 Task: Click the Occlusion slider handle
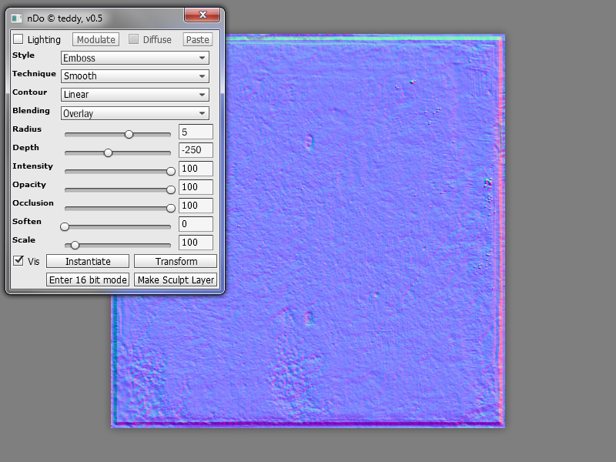click(171, 208)
